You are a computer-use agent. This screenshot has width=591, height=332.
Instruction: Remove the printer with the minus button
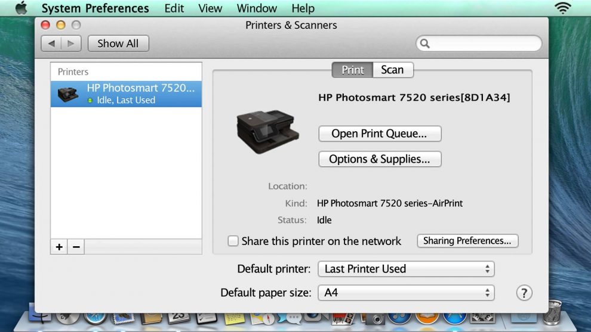click(76, 247)
